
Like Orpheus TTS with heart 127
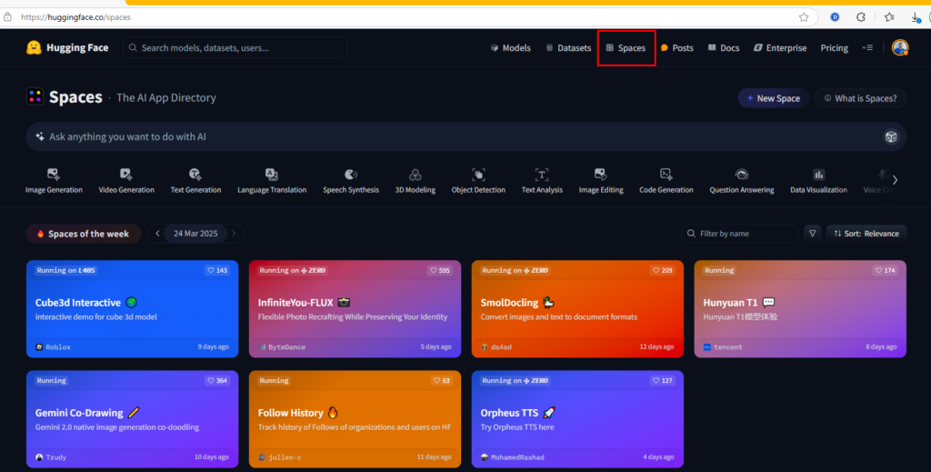662,380
